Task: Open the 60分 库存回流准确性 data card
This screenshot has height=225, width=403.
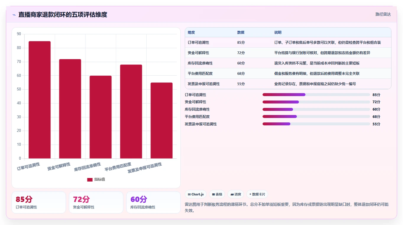Action: tap(153, 202)
